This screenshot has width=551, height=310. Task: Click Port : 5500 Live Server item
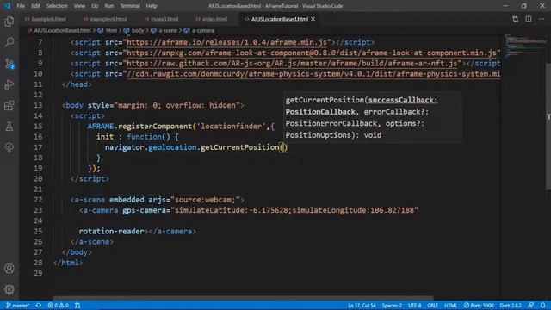pos(479,306)
